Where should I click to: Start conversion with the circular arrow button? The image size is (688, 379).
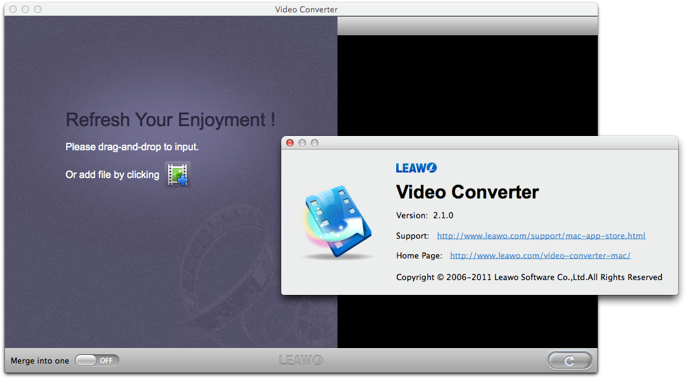569,360
